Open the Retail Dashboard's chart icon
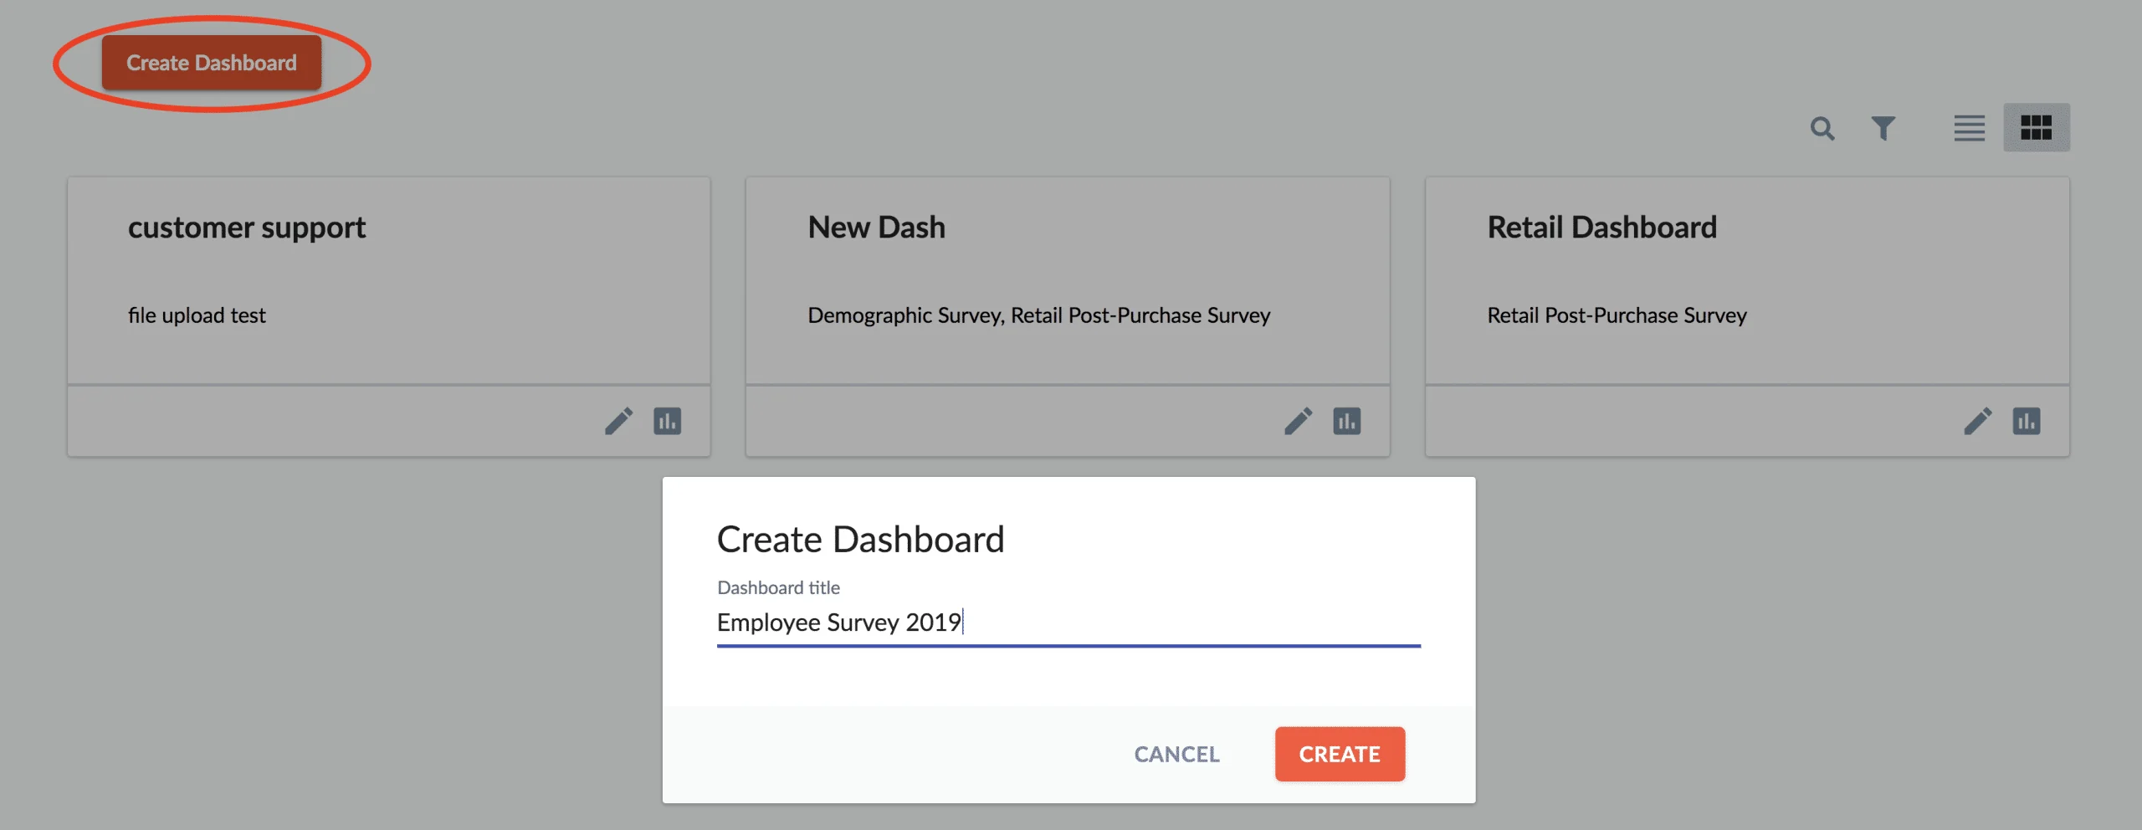 coord(2026,421)
